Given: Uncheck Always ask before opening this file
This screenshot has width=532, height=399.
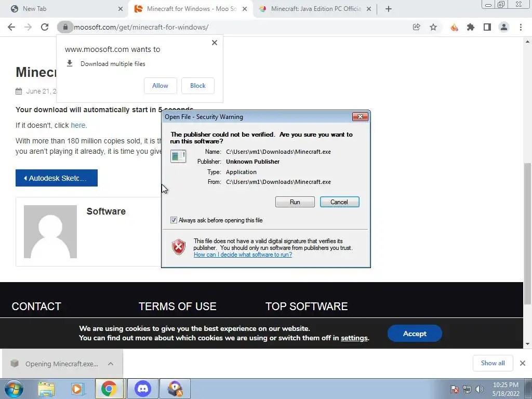Looking at the screenshot, I should click(174, 220).
